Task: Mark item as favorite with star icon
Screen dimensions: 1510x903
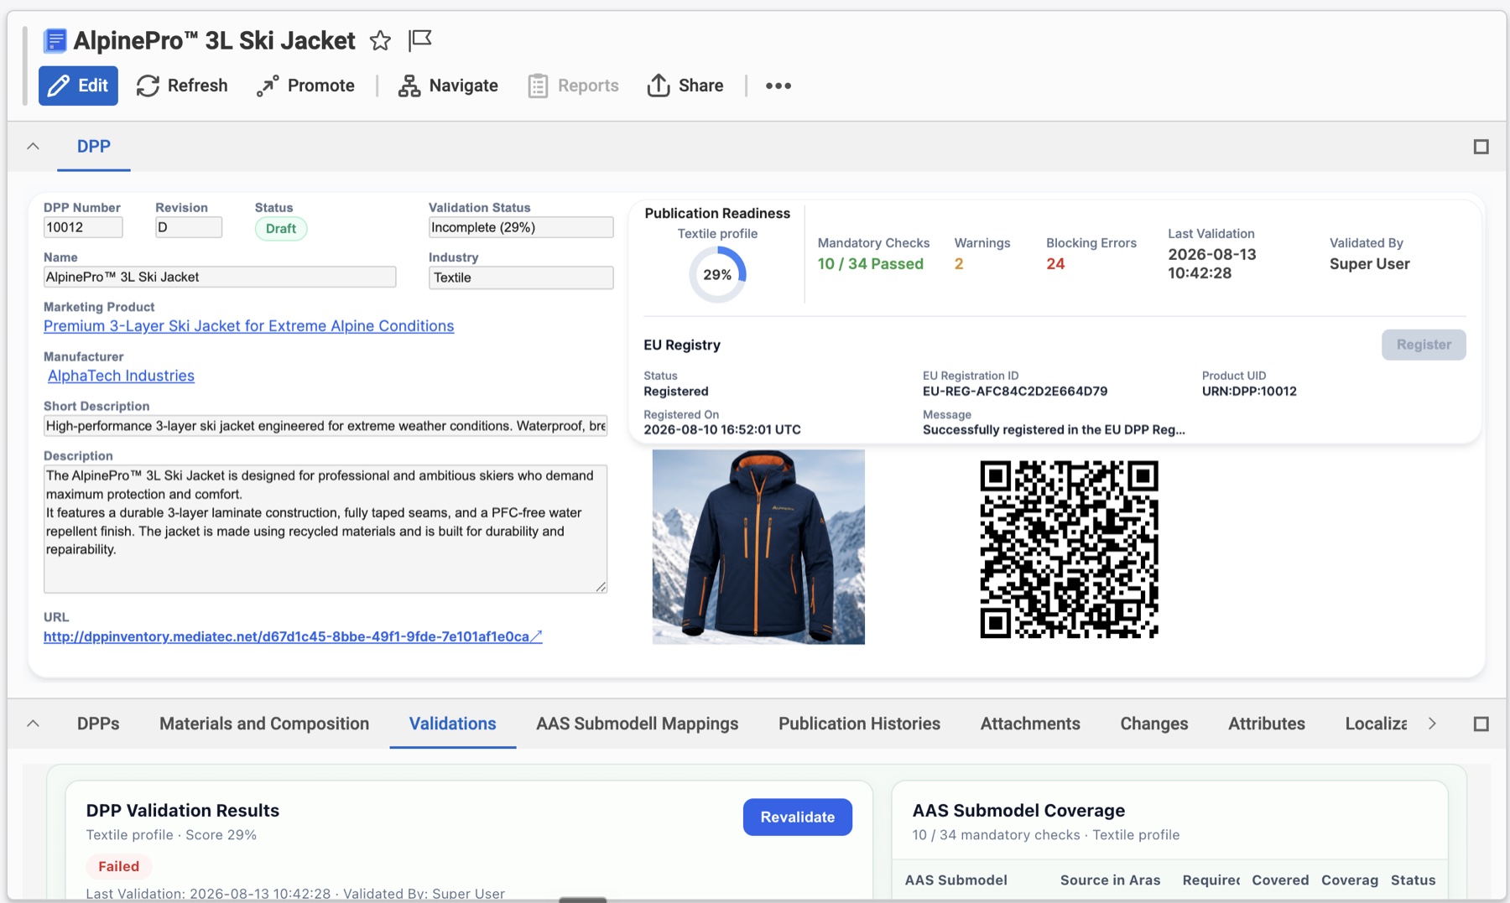Action: [x=380, y=40]
